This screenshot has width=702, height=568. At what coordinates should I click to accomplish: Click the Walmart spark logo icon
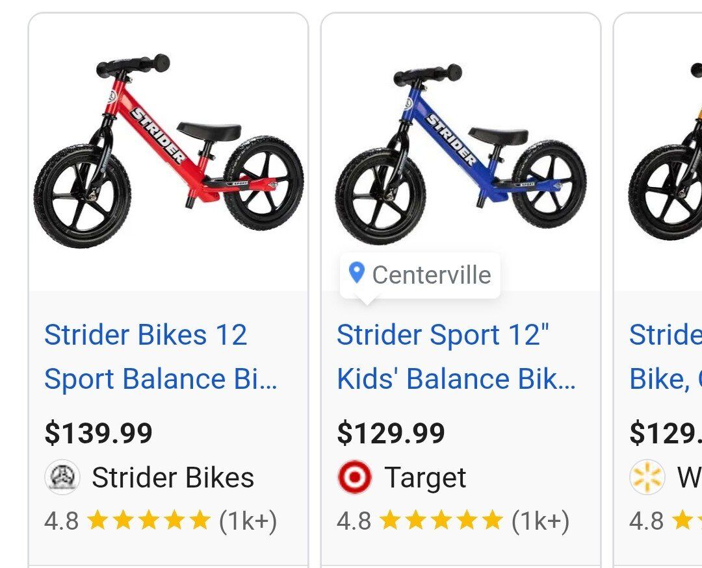coord(647,478)
